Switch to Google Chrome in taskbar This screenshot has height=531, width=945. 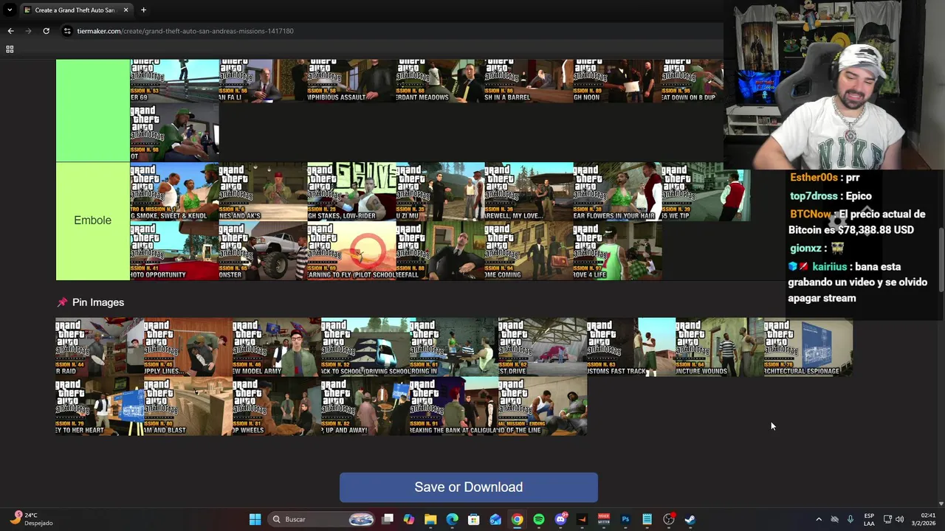[x=517, y=519]
